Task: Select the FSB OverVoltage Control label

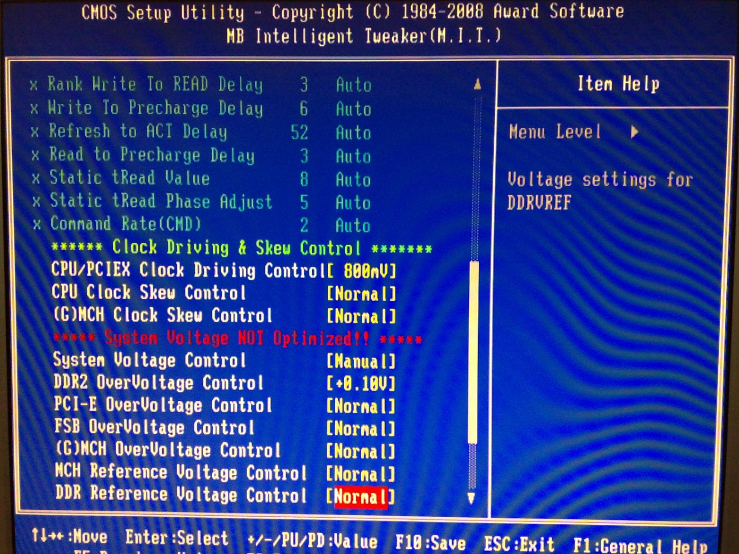Action: tap(154, 427)
